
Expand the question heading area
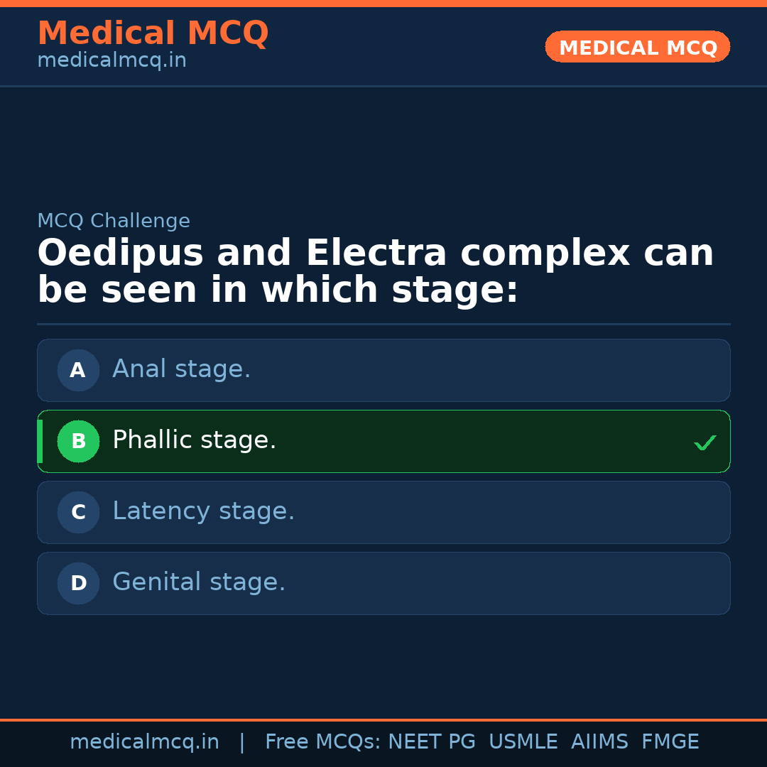tap(375, 270)
